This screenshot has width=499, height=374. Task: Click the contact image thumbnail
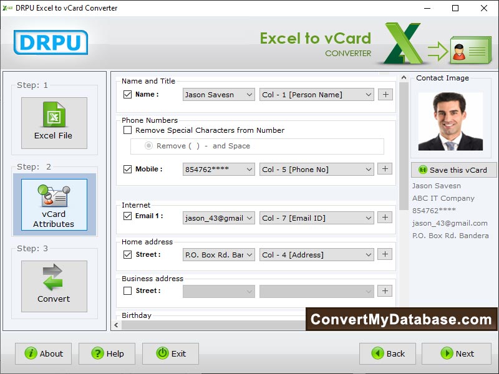click(450, 122)
